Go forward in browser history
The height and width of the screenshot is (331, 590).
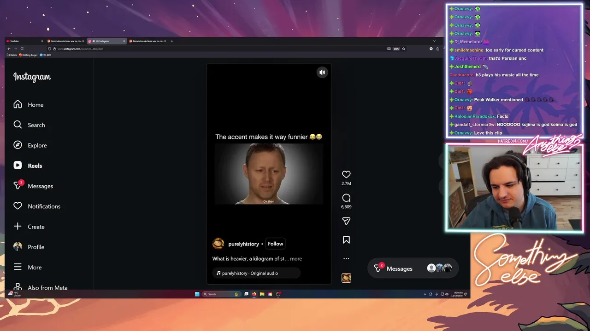pos(16,49)
